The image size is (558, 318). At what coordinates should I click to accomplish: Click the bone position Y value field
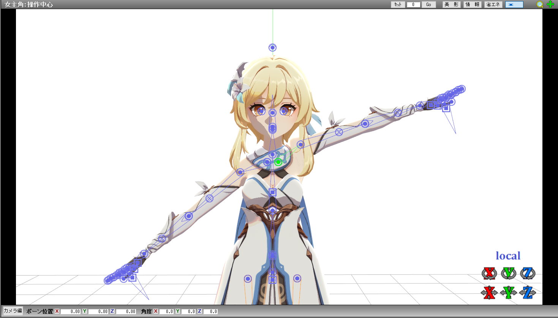[98, 312]
